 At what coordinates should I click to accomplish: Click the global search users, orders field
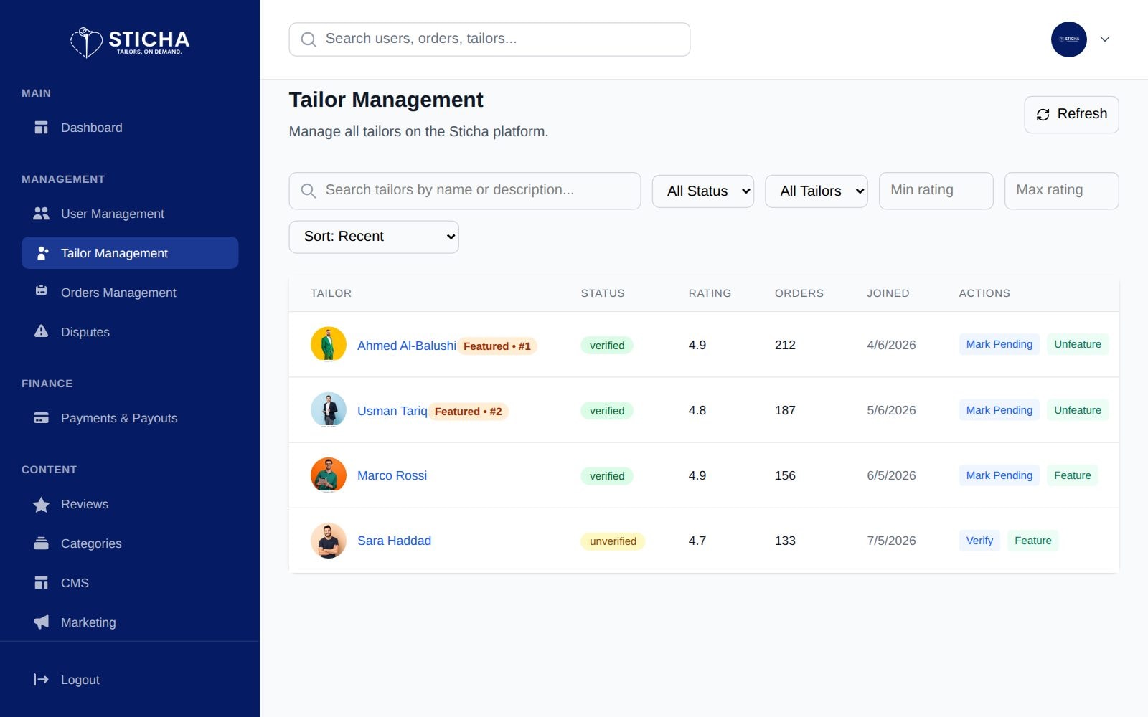[489, 39]
